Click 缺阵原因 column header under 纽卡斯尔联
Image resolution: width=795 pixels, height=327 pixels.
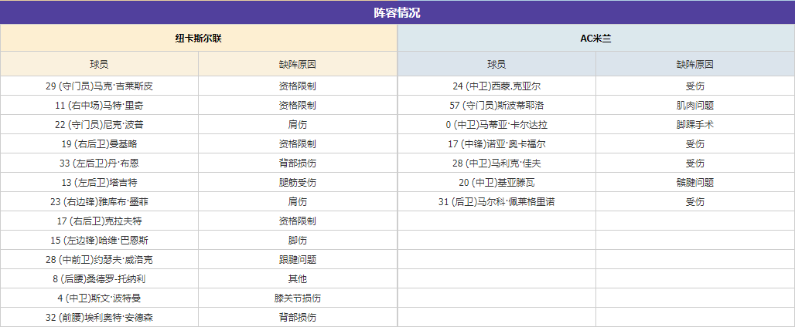pos(298,65)
